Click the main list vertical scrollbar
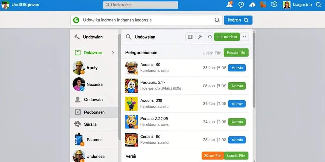Image resolution: width=325 pixels, height=162 pixels. click(x=254, y=70)
